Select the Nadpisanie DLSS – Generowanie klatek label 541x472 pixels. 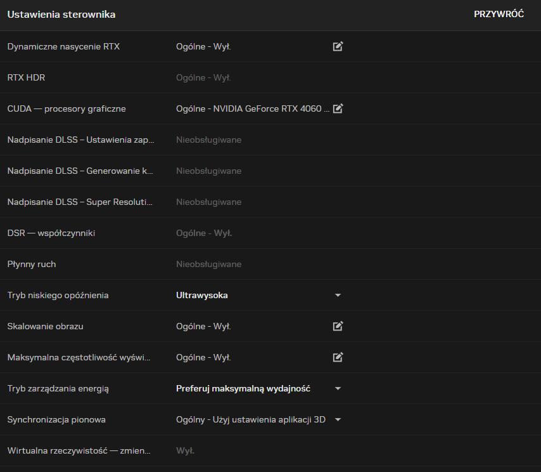pos(80,171)
